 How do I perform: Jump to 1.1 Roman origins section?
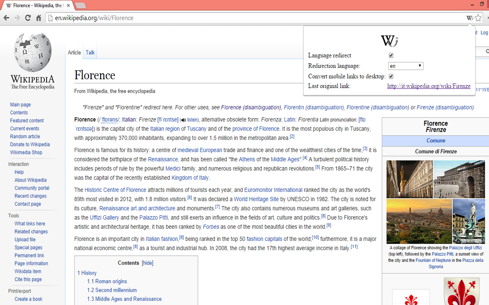click(107, 281)
